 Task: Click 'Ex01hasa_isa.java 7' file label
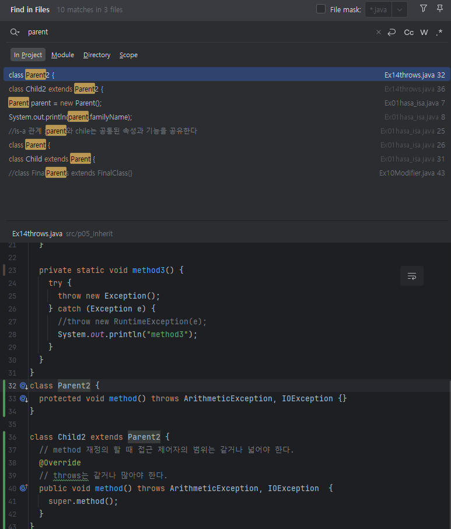point(415,103)
